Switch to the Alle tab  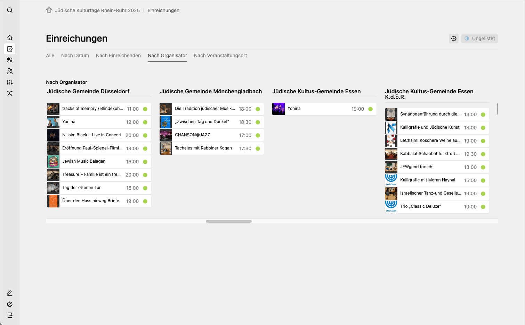click(x=50, y=55)
